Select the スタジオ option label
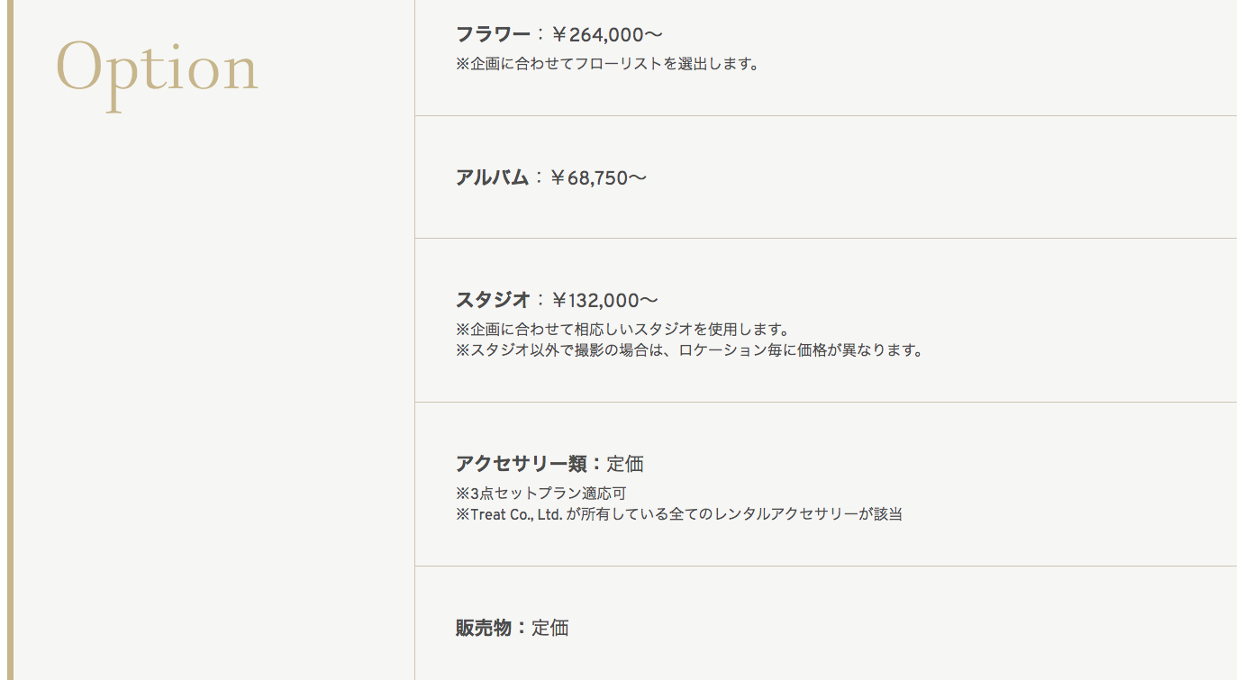 click(x=493, y=300)
